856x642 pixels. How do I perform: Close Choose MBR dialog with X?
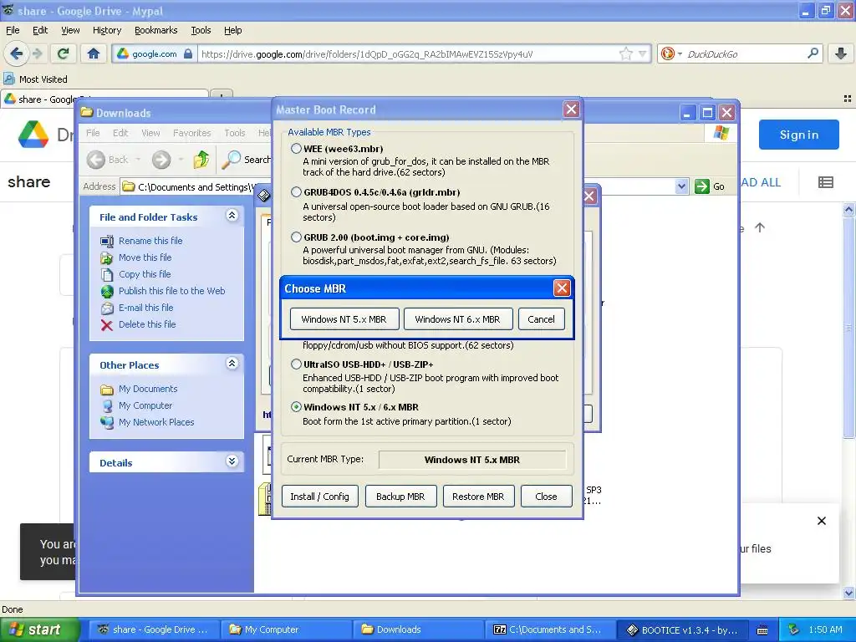click(562, 288)
